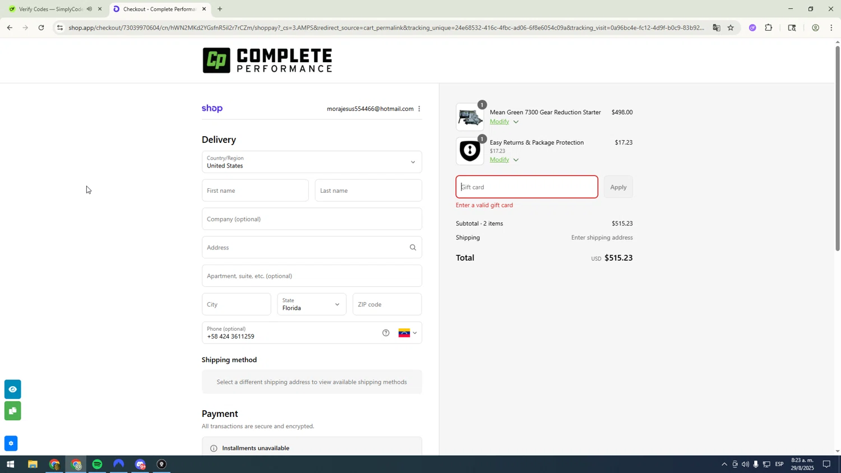Image resolution: width=841 pixels, height=473 pixels.
Task: Open the side panel icon in toolbar
Action: pyautogui.click(x=792, y=27)
